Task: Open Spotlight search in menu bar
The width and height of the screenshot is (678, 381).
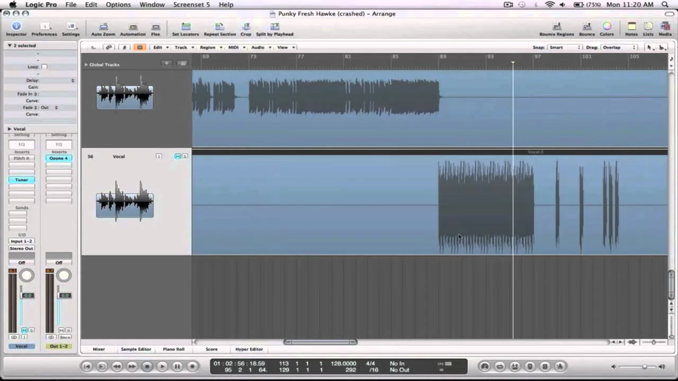Action: coord(665,5)
